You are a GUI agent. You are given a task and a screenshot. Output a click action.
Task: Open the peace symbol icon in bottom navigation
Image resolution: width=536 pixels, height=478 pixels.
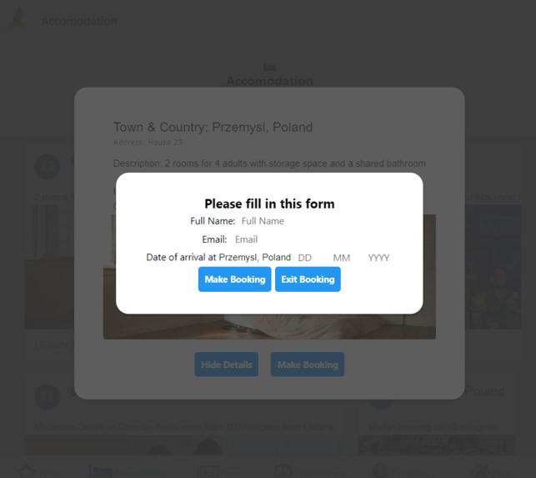click(x=283, y=471)
